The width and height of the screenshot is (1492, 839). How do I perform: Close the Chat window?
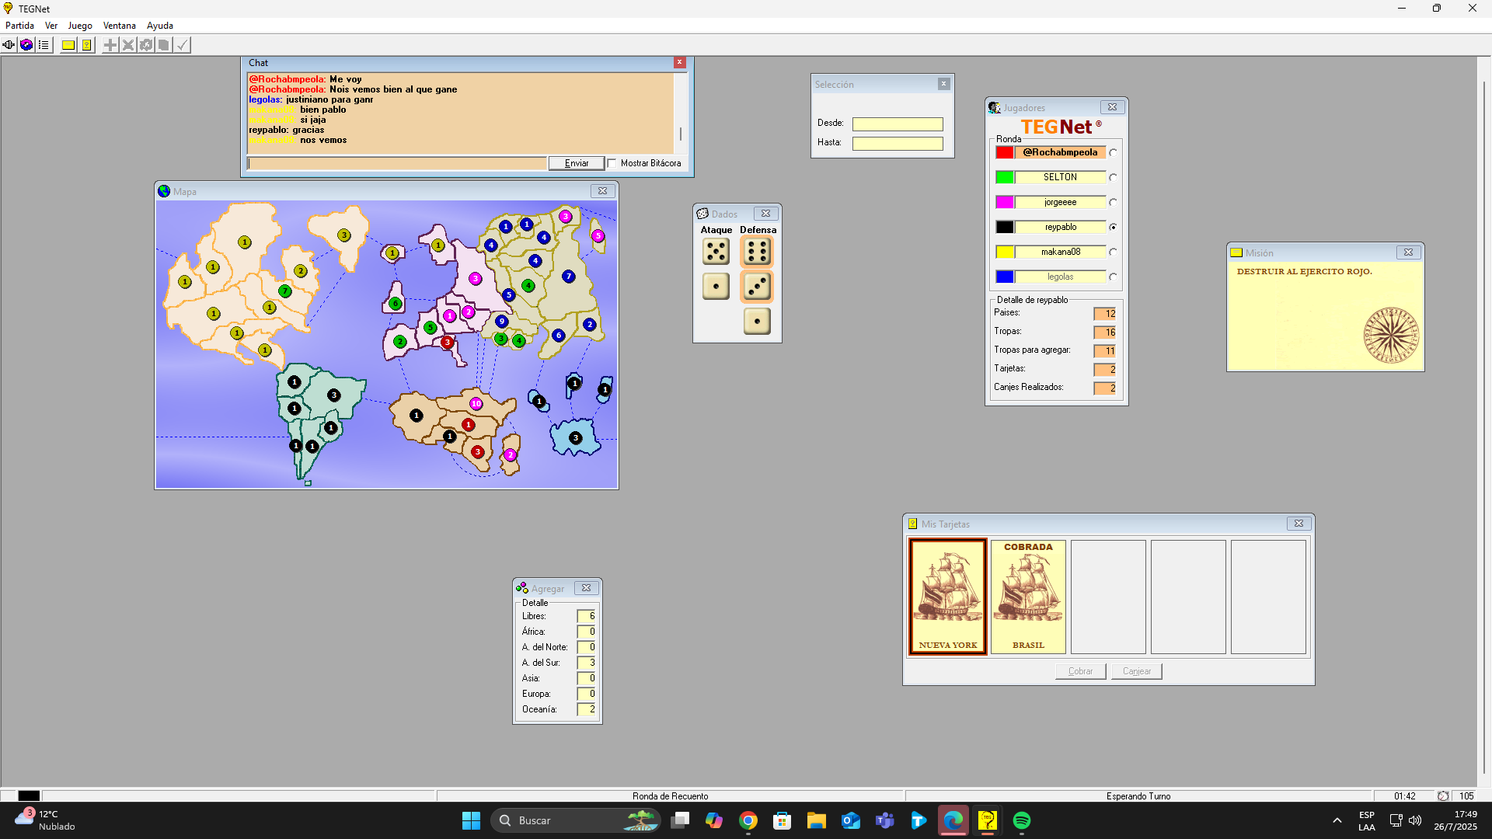point(680,62)
